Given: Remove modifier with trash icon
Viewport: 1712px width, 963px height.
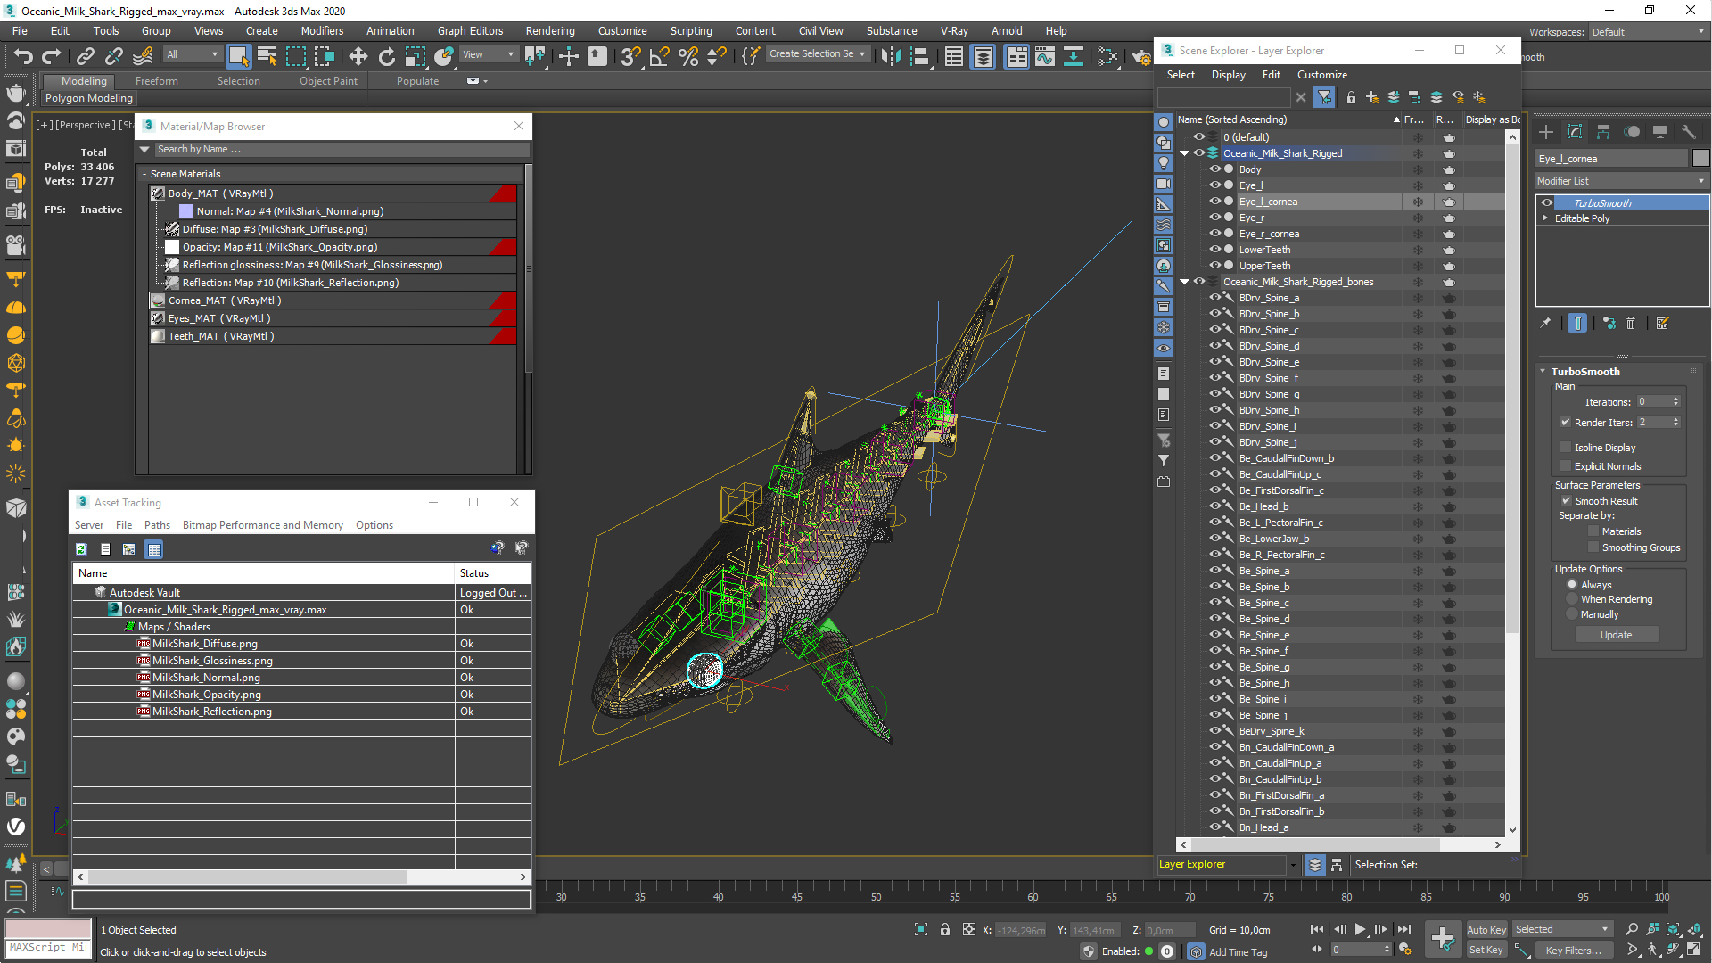Looking at the screenshot, I should pos(1631,323).
